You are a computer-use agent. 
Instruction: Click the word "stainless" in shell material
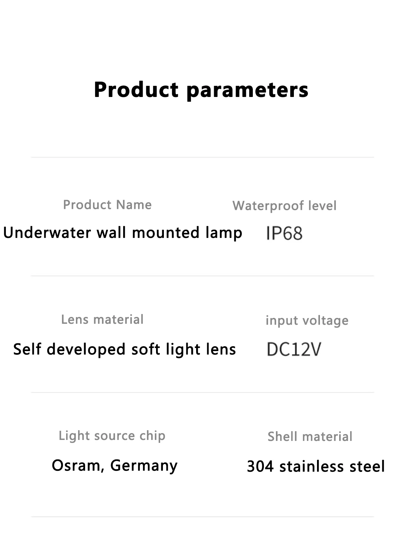pyautogui.click(x=311, y=466)
